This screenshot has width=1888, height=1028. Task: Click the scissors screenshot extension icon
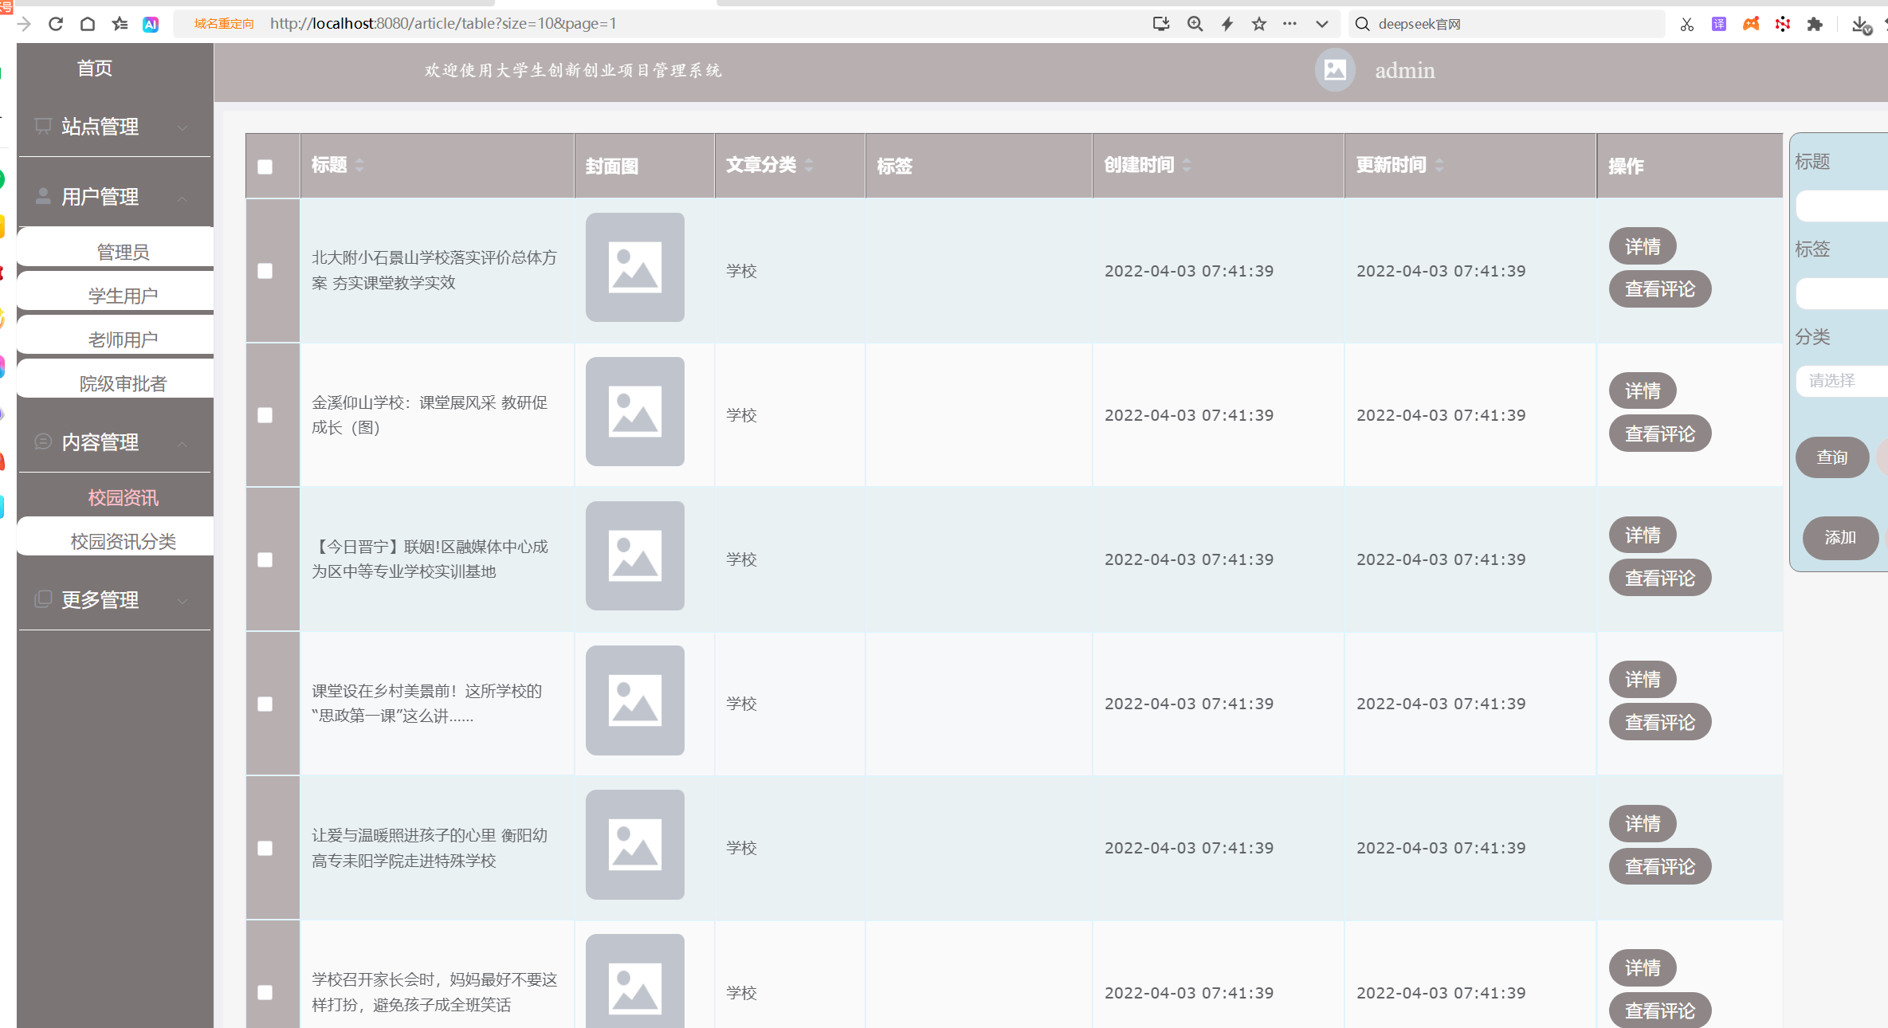point(1687,25)
